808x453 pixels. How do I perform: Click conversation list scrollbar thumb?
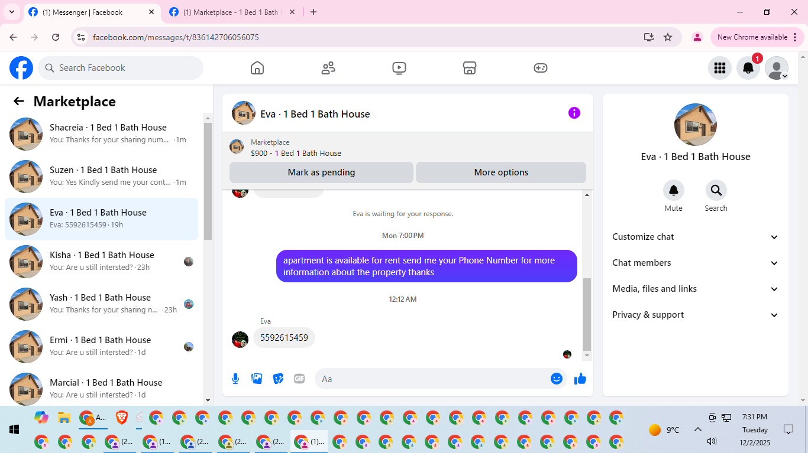point(208,181)
